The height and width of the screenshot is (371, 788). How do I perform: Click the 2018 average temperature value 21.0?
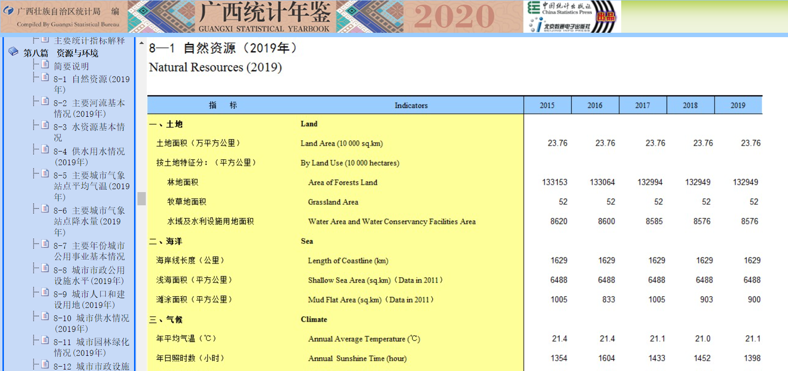click(703, 339)
